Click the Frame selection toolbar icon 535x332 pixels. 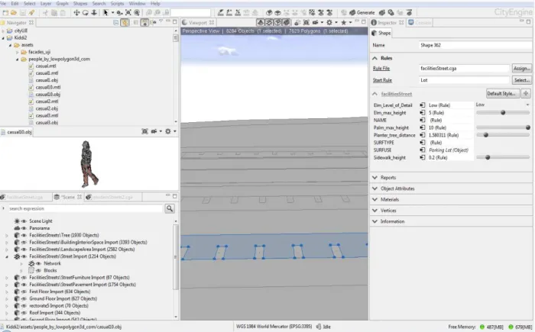(x=128, y=13)
